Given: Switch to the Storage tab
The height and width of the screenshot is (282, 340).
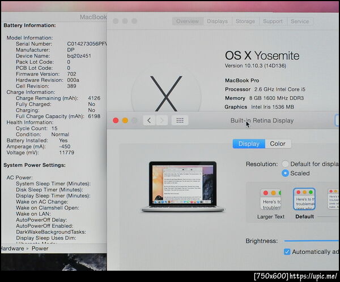Looking at the screenshot, I should pyautogui.click(x=245, y=21).
